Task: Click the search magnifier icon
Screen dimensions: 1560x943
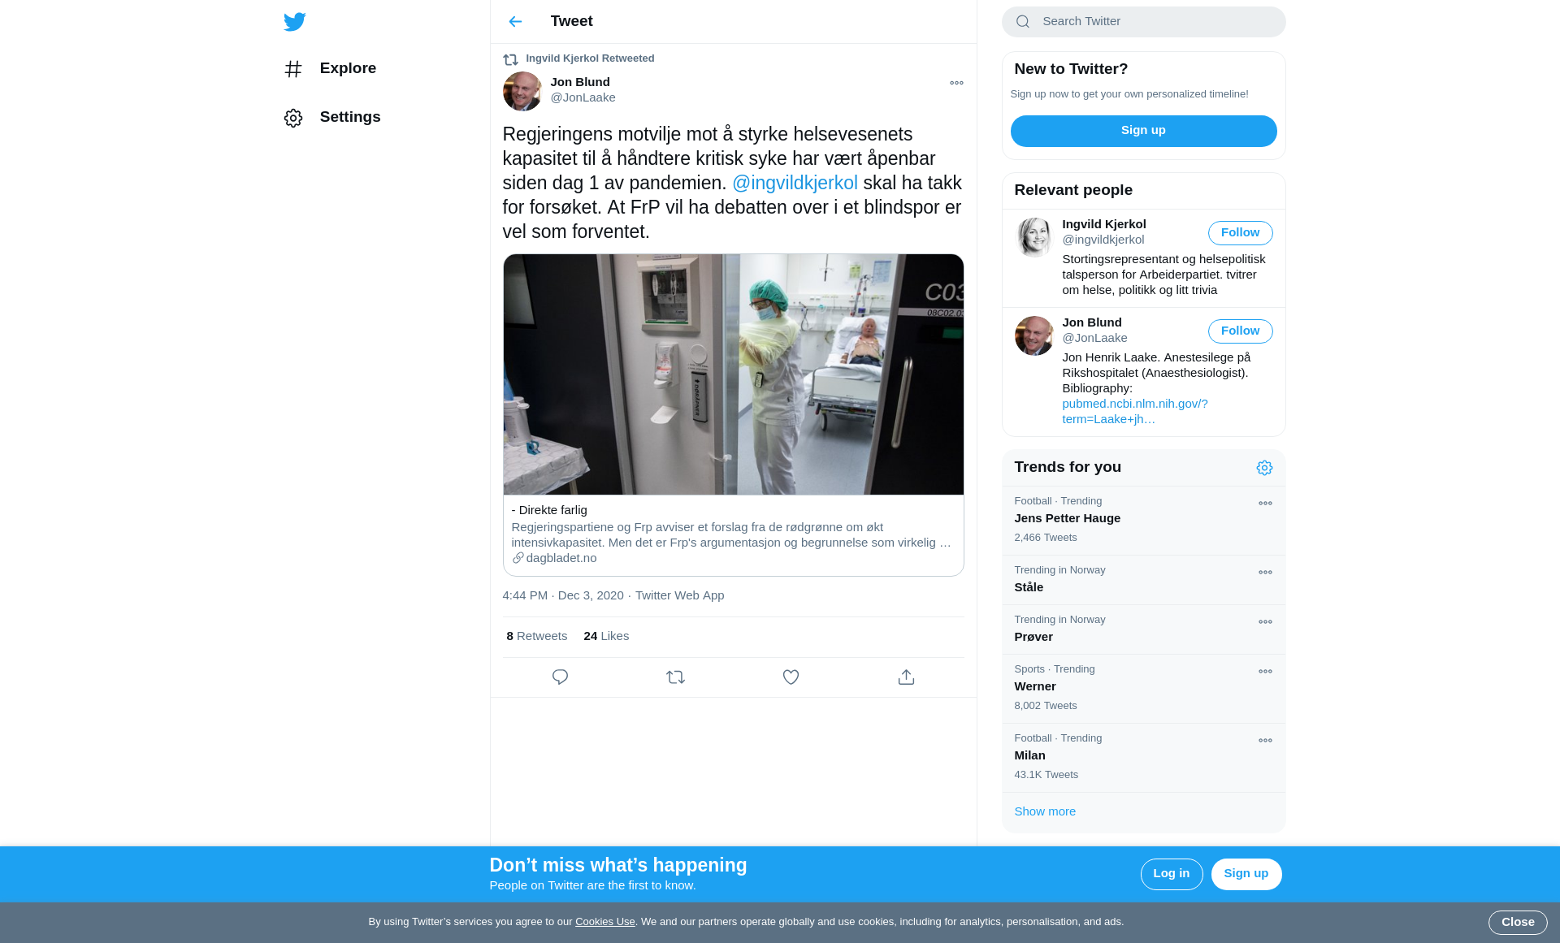Action: (1023, 22)
